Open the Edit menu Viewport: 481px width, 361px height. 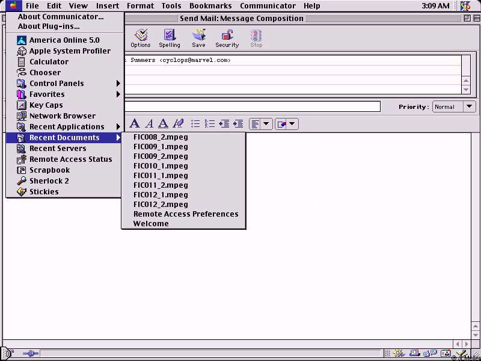[x=54, y=5]
